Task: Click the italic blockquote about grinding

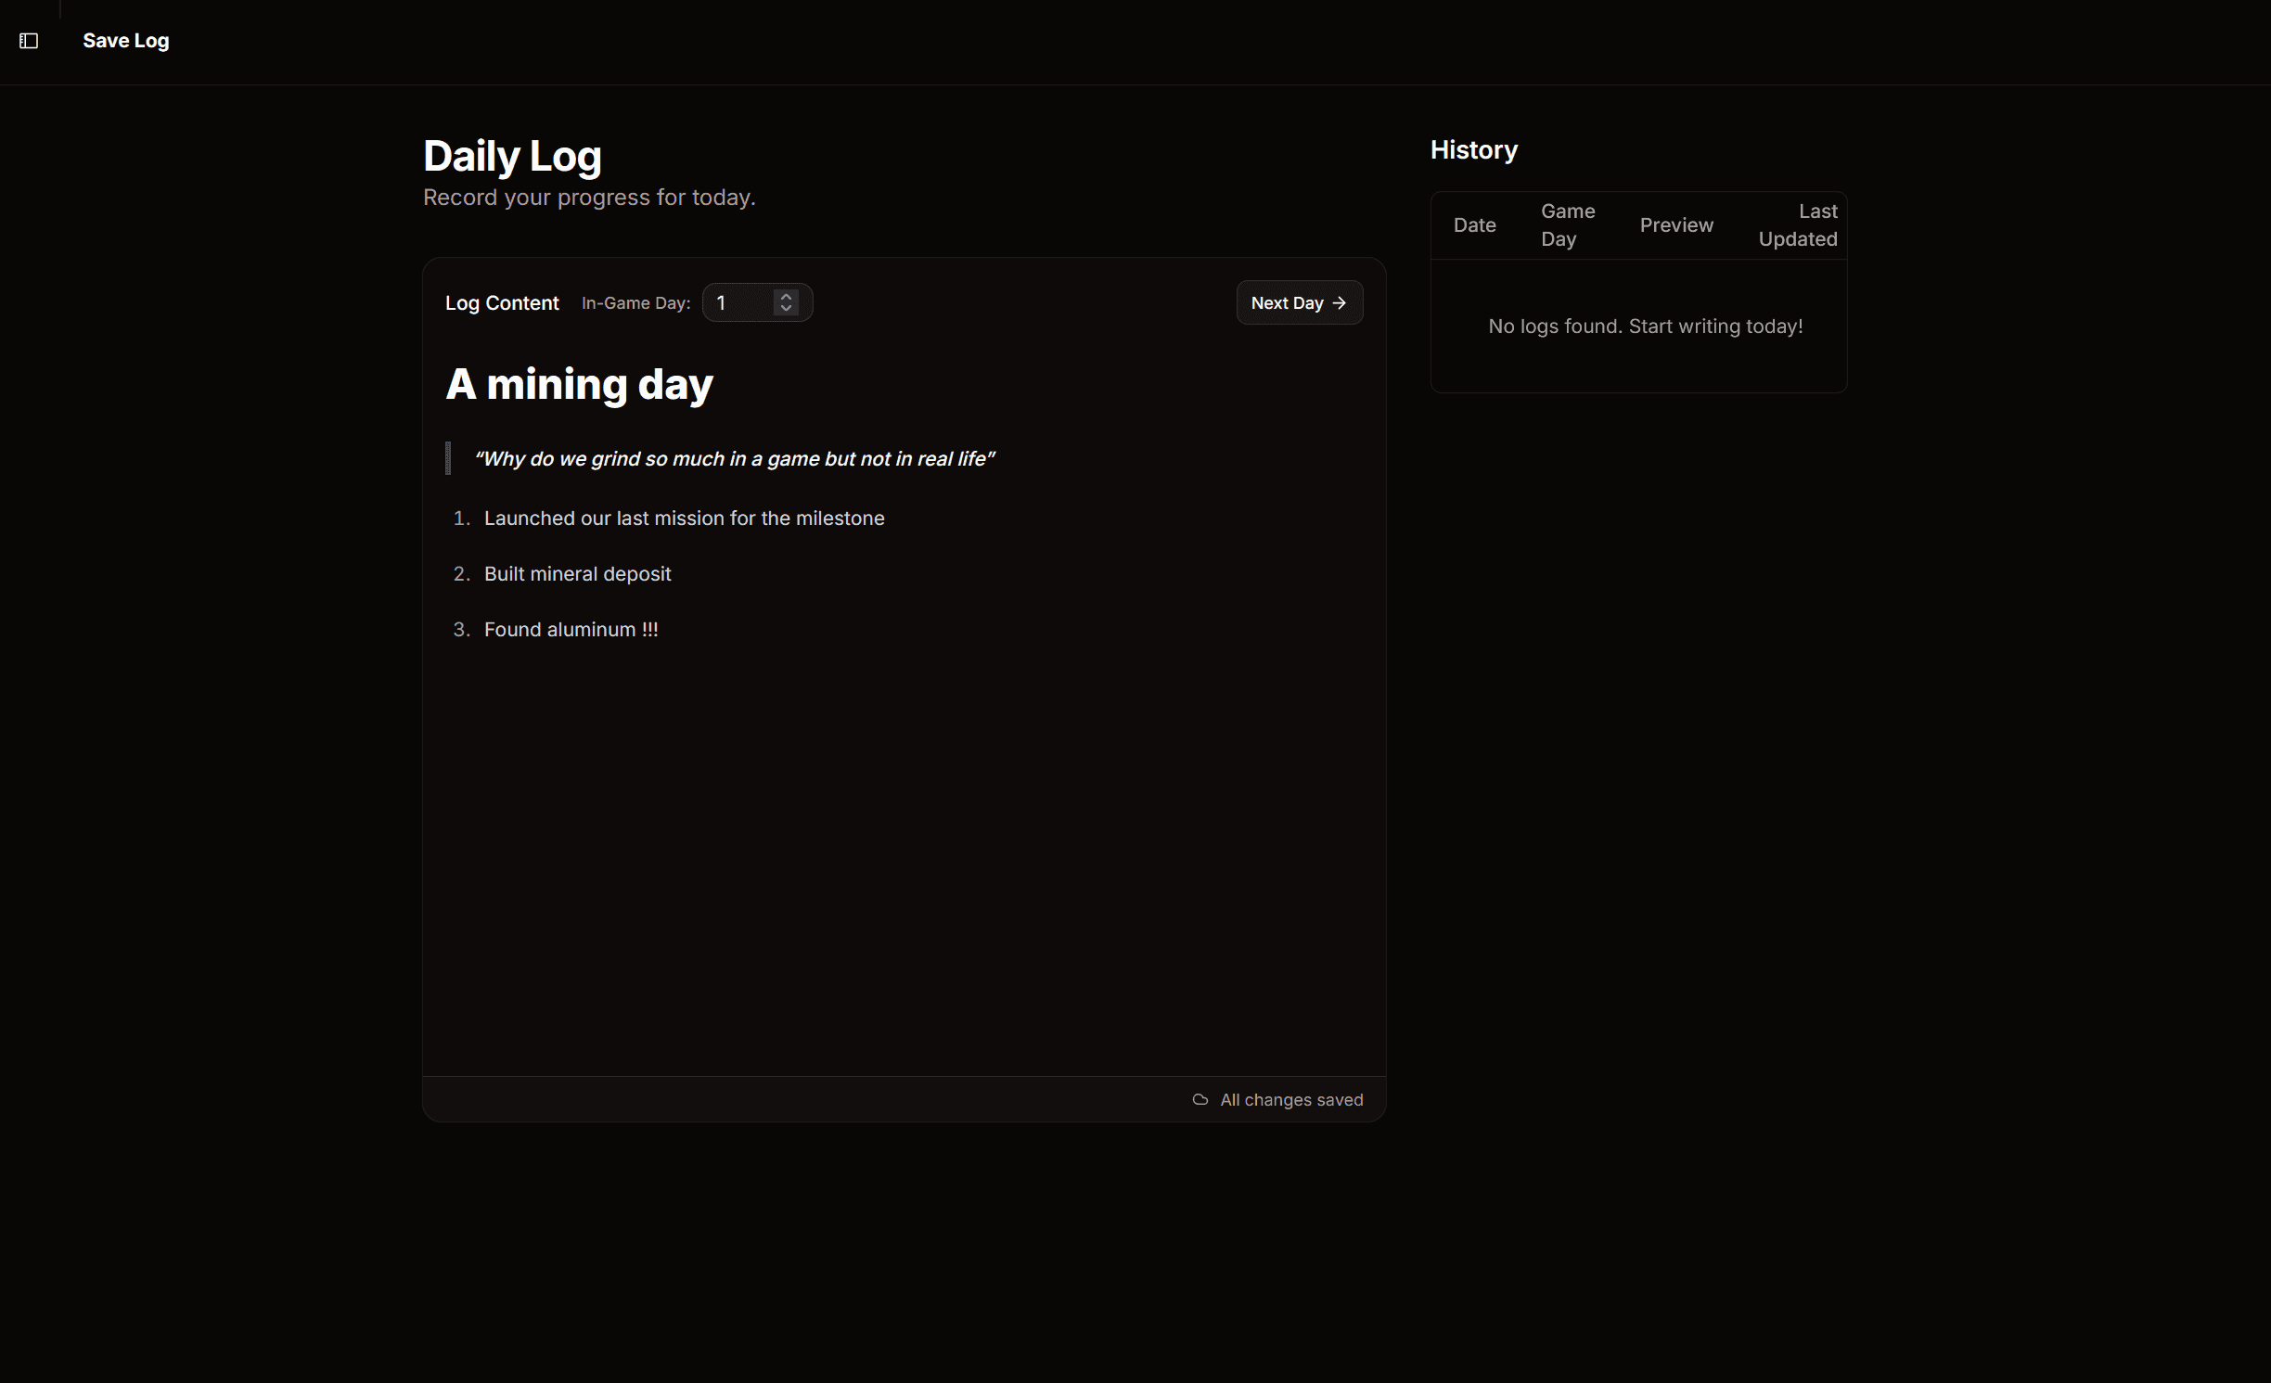Action: 734,459
